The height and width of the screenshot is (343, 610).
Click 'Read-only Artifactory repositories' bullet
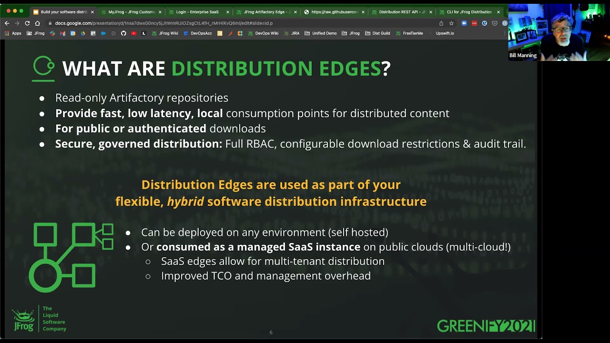pos(142,98)
